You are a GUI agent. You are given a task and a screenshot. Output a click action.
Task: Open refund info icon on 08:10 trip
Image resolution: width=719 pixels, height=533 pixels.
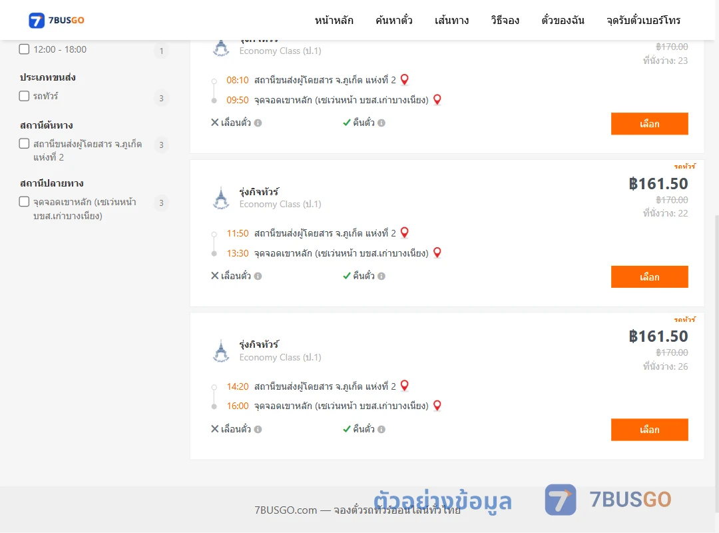click(381, 123)
